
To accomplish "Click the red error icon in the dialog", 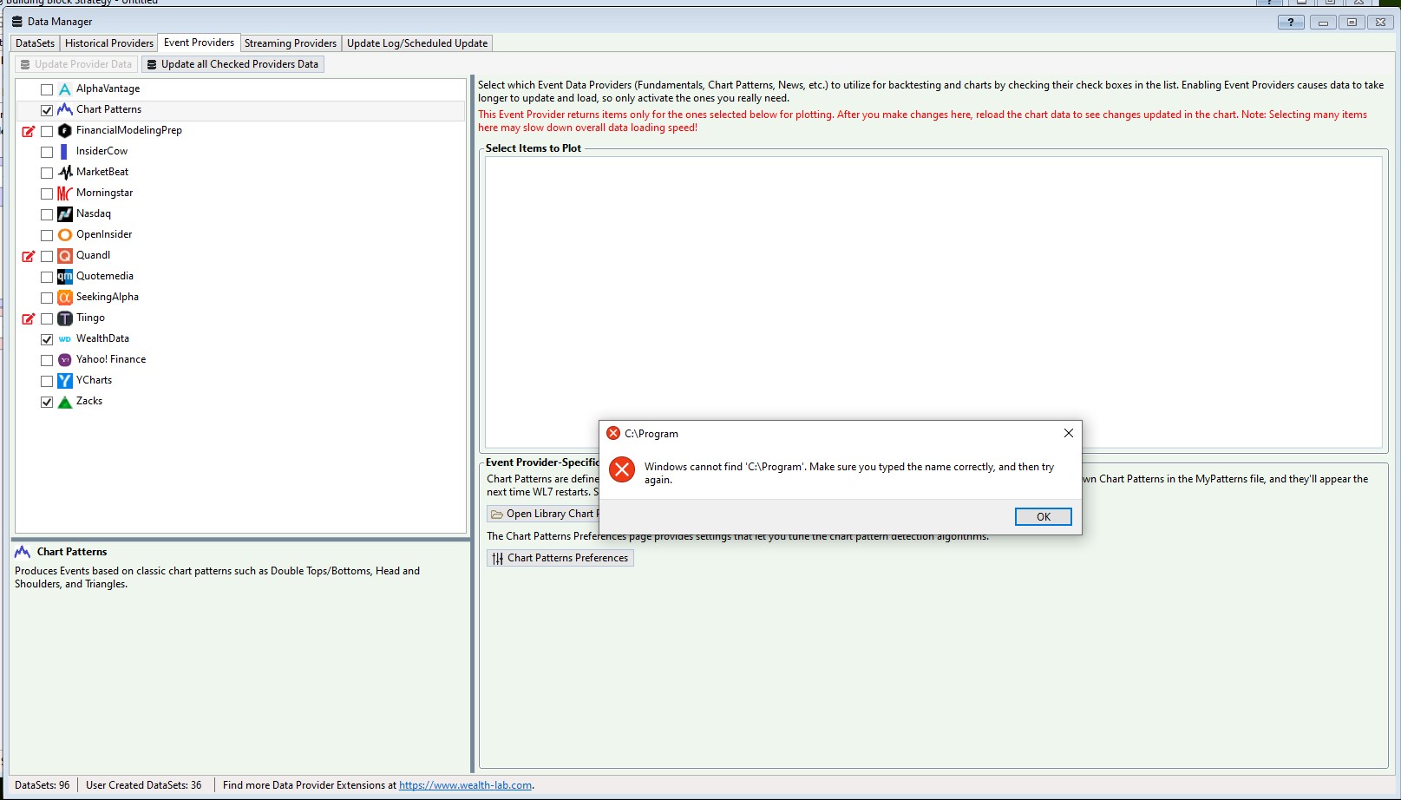I will tap(622, 469).
